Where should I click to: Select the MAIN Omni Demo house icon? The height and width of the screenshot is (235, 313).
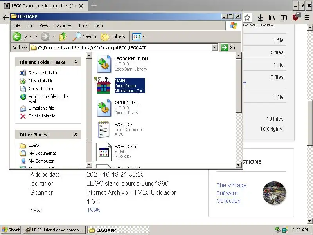(103, 85)
